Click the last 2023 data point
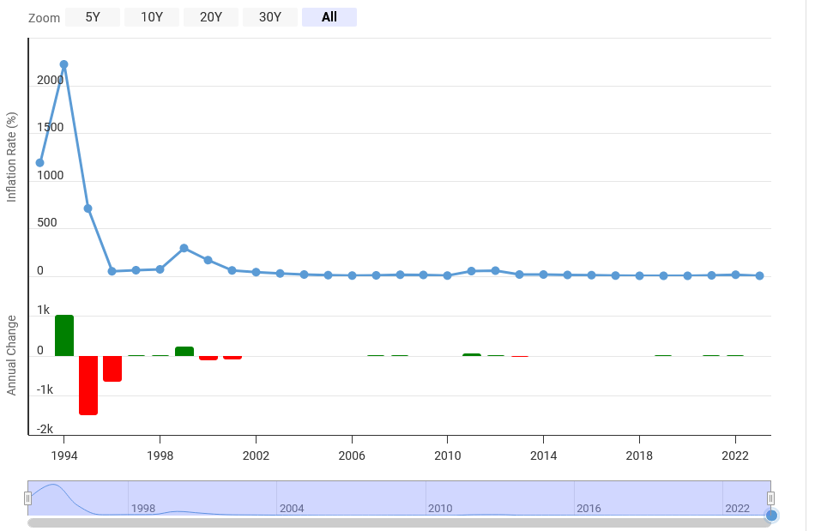 tap(759, 275)
